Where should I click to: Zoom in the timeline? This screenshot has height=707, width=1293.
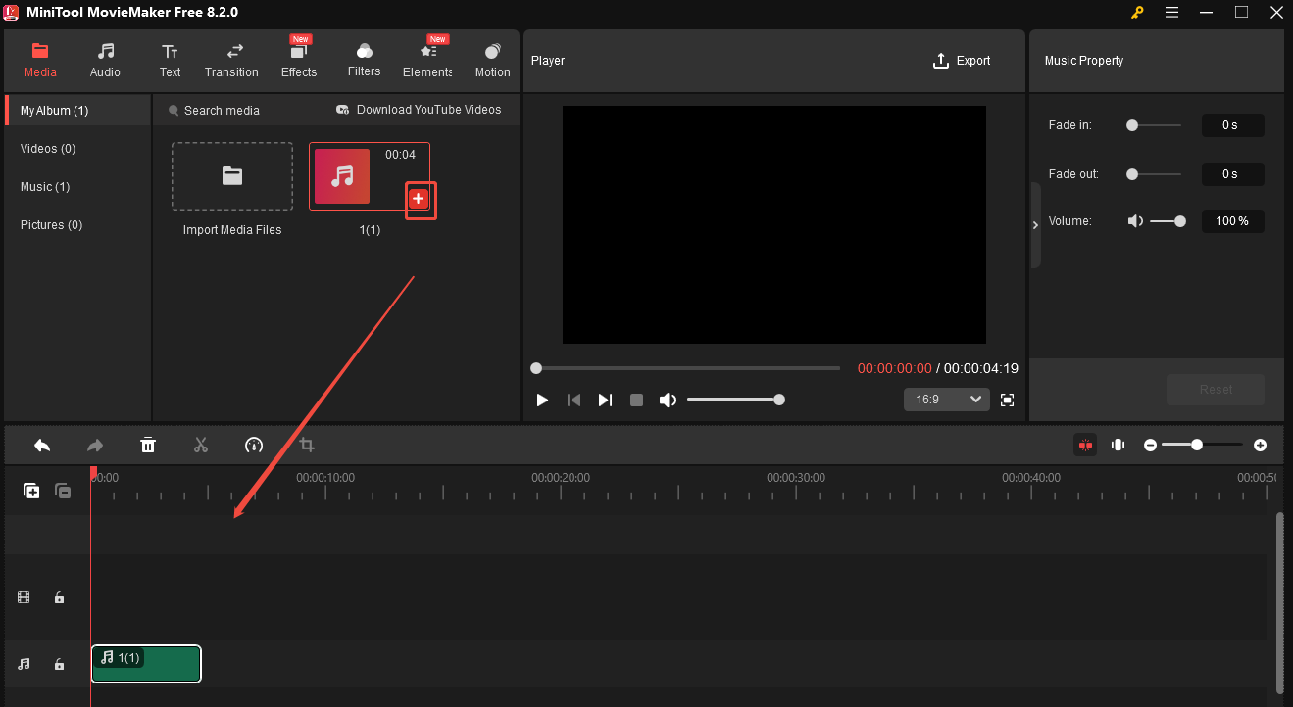pyautogui.click(x=1261, y=445)
